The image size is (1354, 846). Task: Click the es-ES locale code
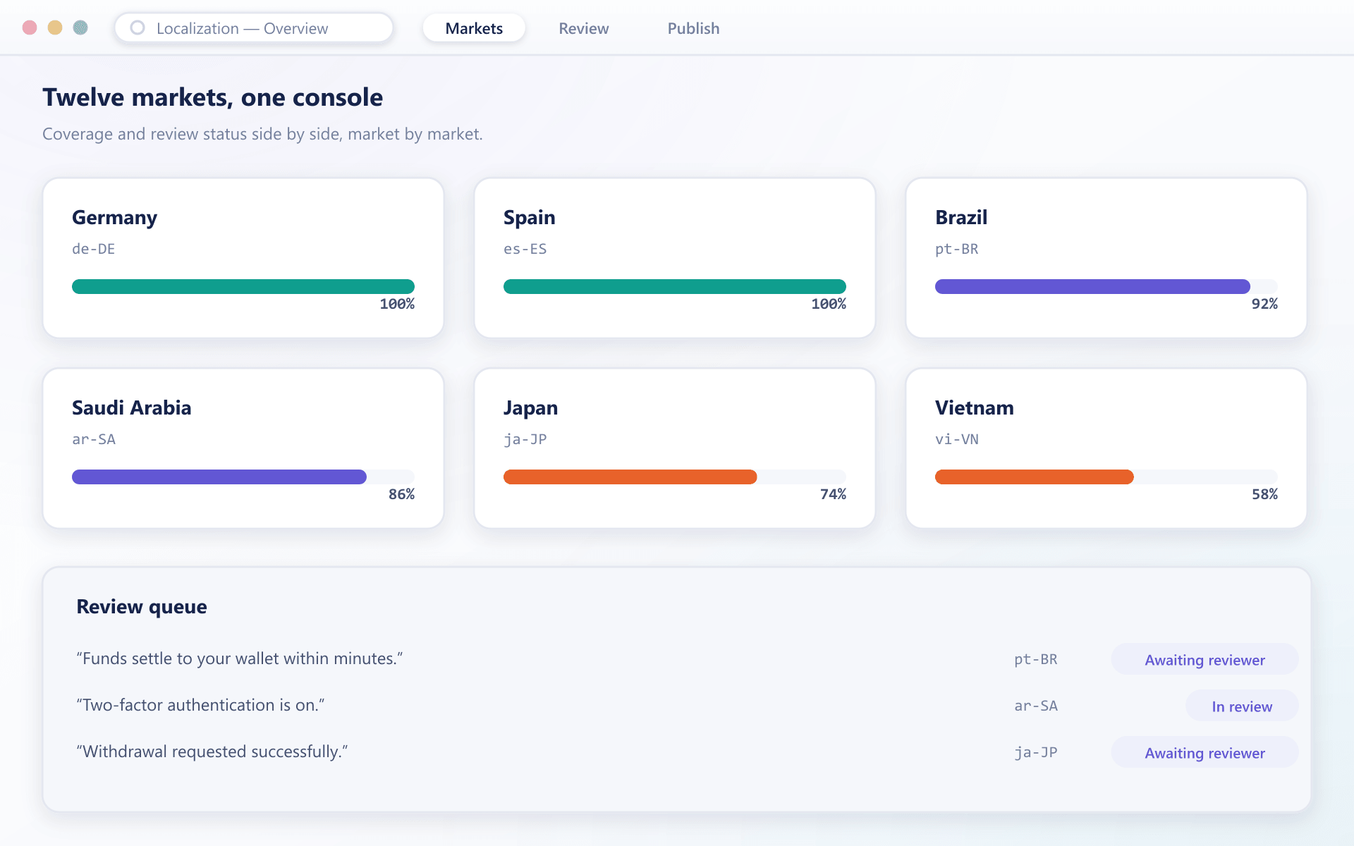(x=525, y=249)
